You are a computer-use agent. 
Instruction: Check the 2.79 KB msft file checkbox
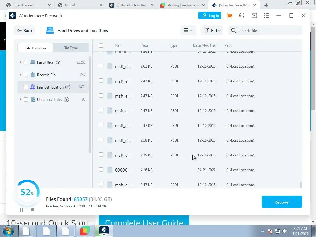(101, 155)
